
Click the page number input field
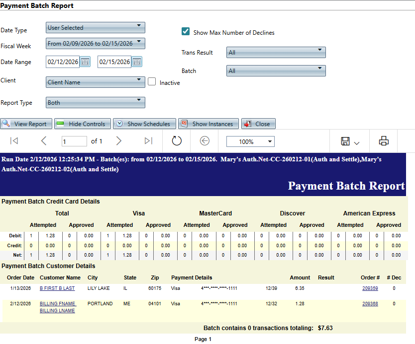(74, 141)
